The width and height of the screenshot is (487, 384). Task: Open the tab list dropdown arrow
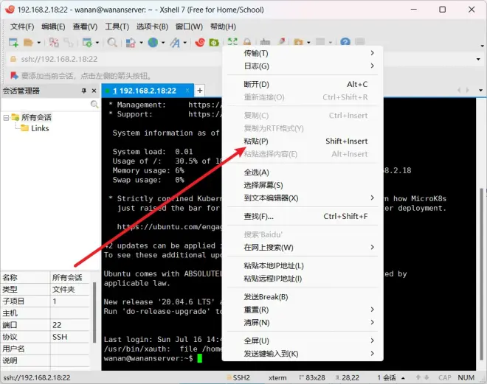pyautogui.click(x=480, y=90)
